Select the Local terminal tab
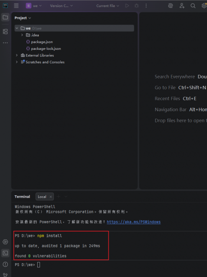Viewport: 207px width, 277px height. click(42, 197)
